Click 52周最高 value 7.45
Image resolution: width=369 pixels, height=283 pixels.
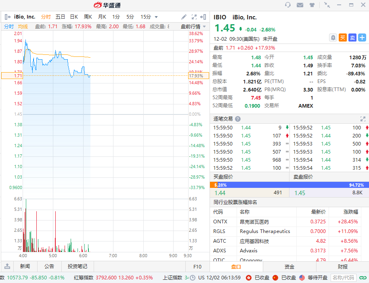256,98
